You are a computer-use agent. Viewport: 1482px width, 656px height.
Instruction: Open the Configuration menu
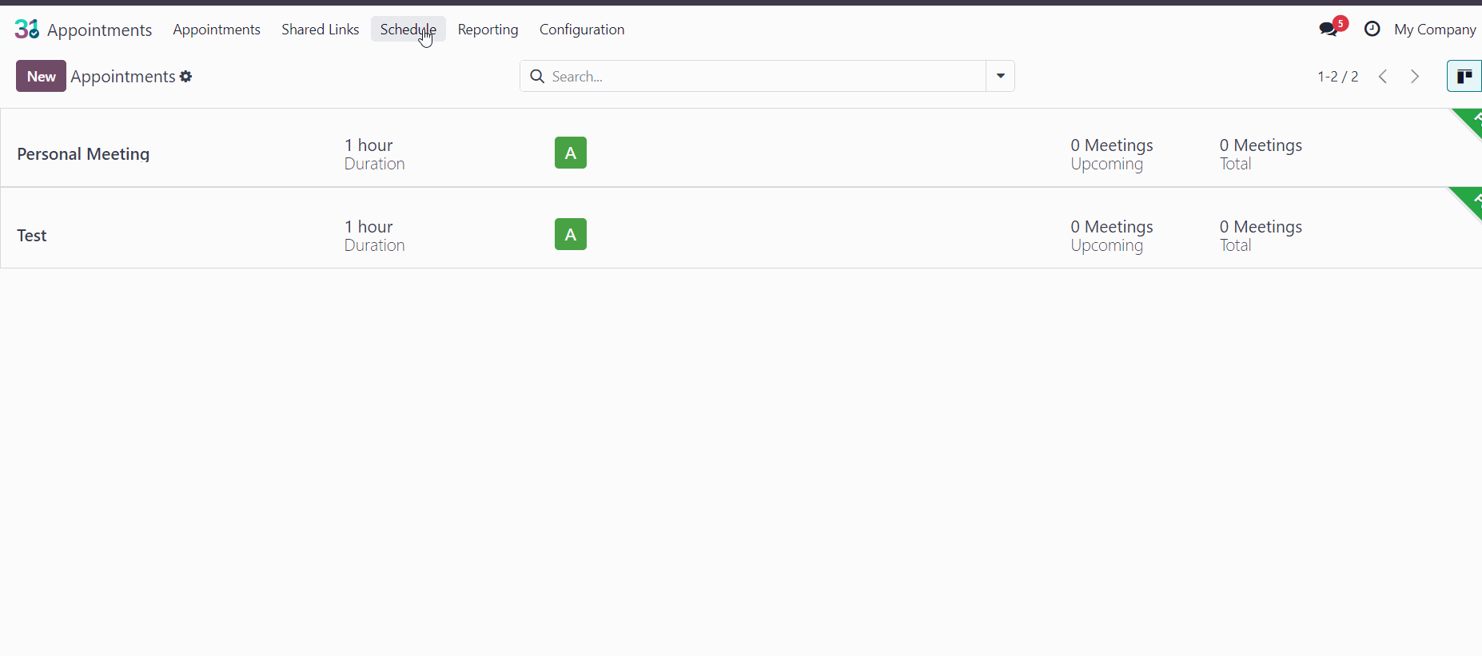(582, 30)
